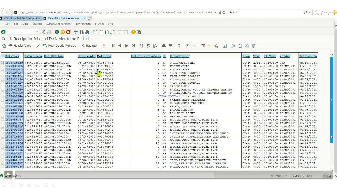Select the Created on column header
This screenshot has width=337, height=189.
click(x=308, y=56)
